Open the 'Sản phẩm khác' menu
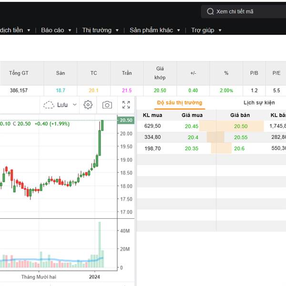 click(x=151, y=30)
